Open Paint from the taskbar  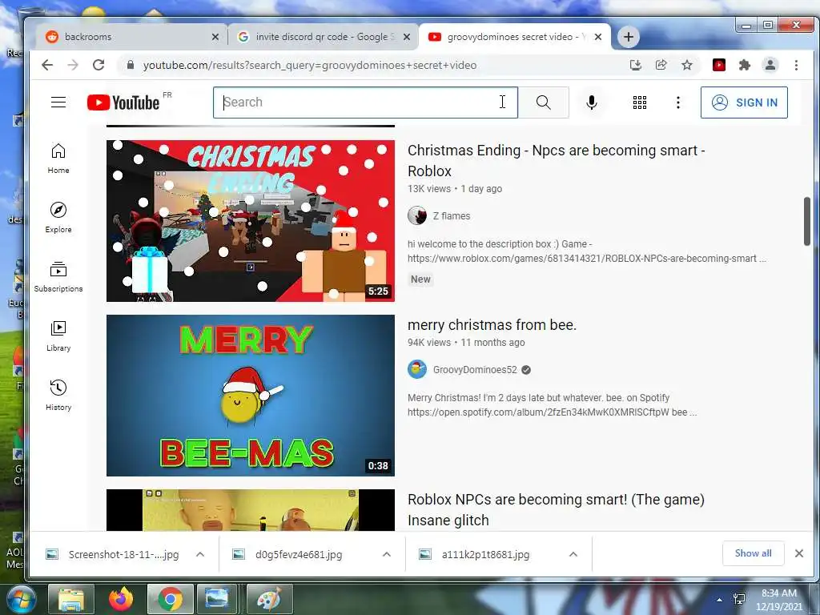pos(269,599)
